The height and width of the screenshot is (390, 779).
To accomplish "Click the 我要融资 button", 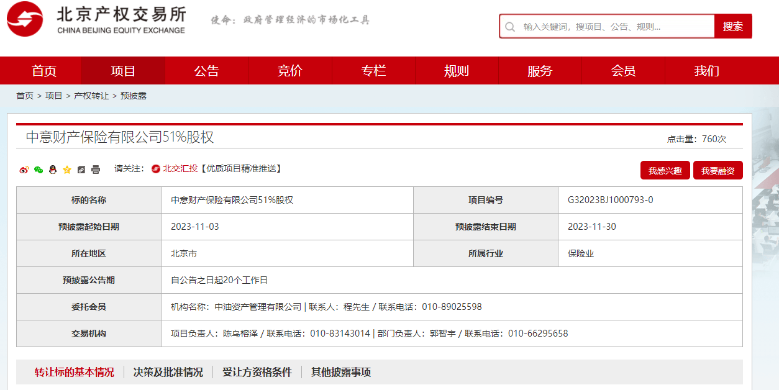I will (x=718, y=171).
